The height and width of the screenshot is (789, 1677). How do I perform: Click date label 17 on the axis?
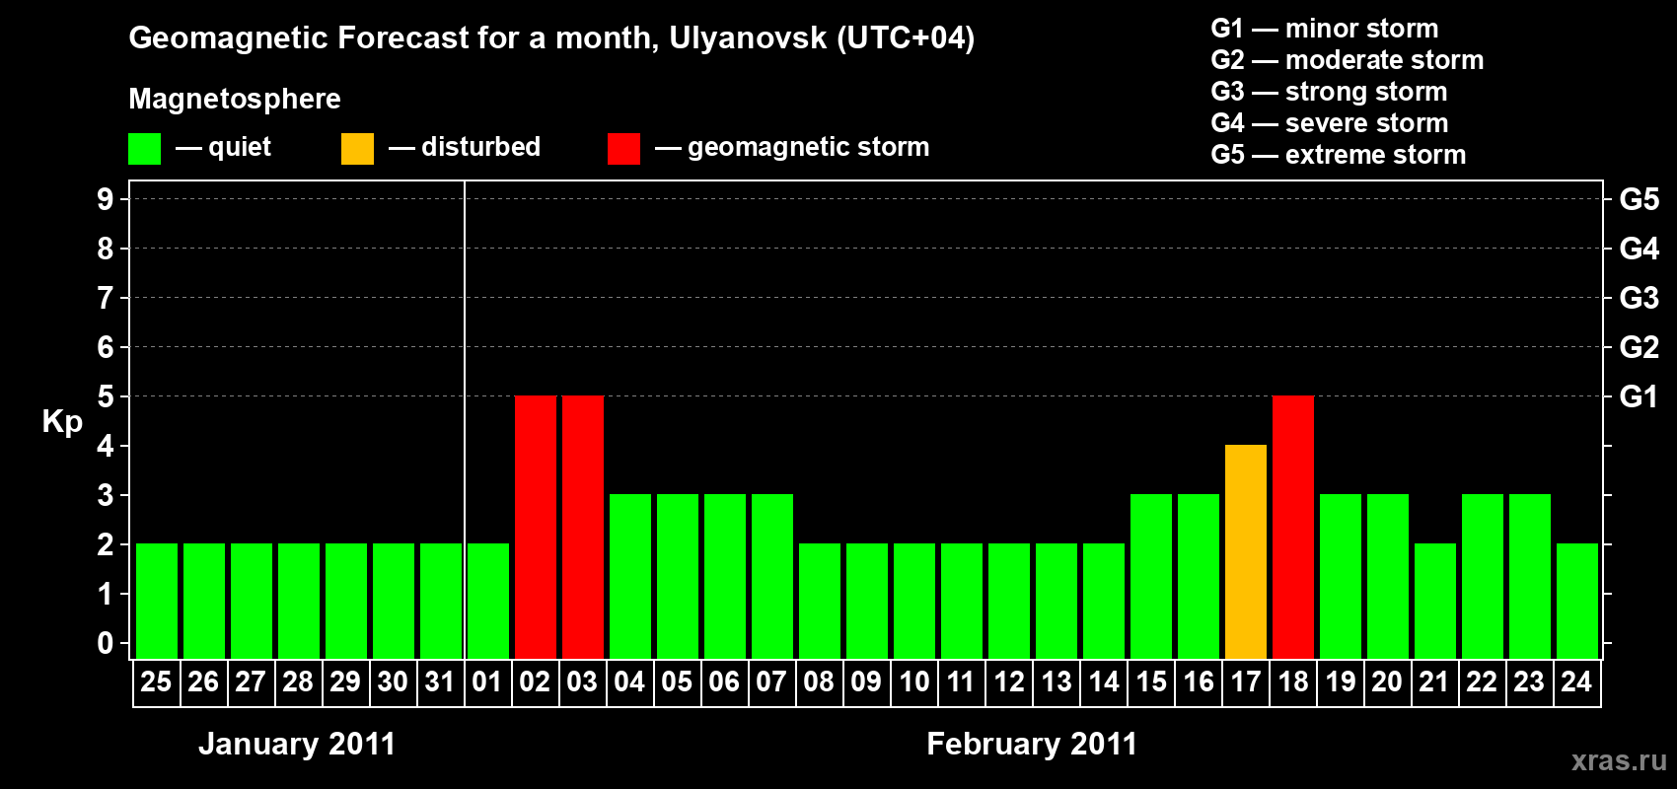pos(1246,681)
